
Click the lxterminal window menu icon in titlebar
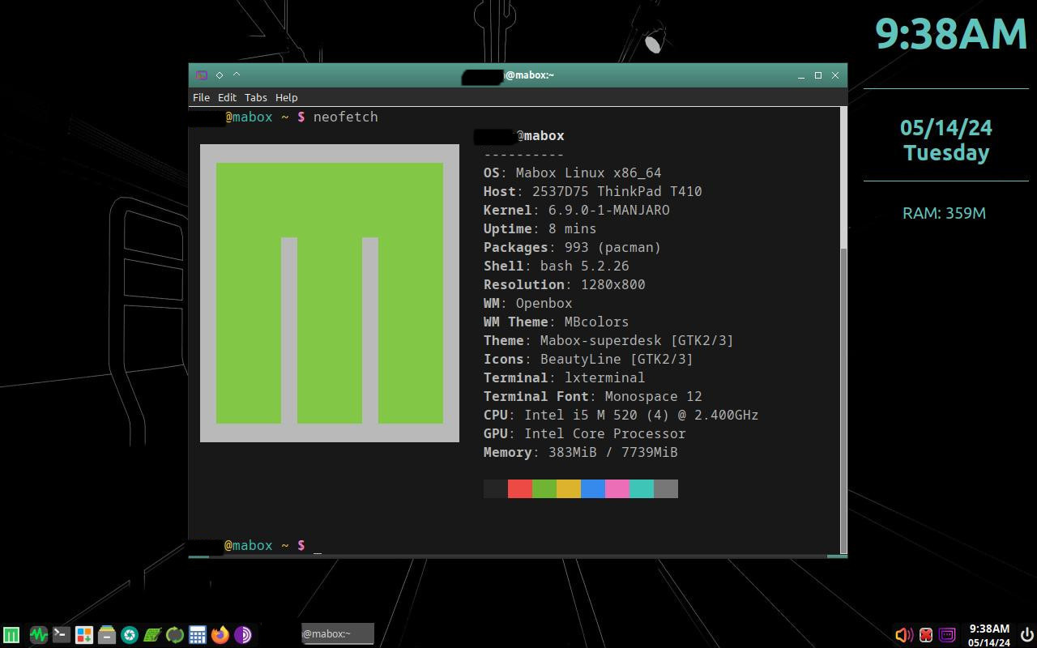[201, 75]
